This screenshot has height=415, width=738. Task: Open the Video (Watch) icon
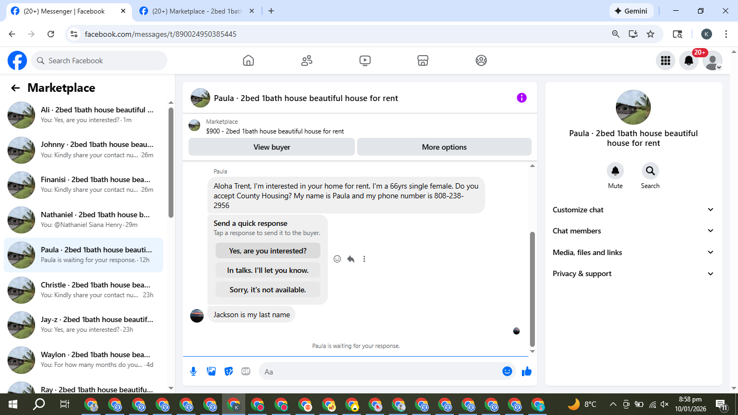[x=365, y=61]
